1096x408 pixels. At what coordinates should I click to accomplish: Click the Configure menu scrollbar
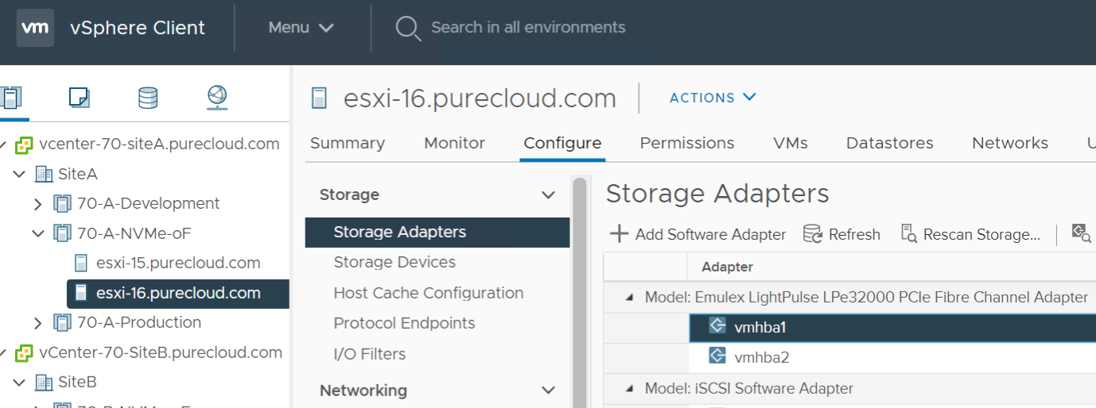point(579,293)
